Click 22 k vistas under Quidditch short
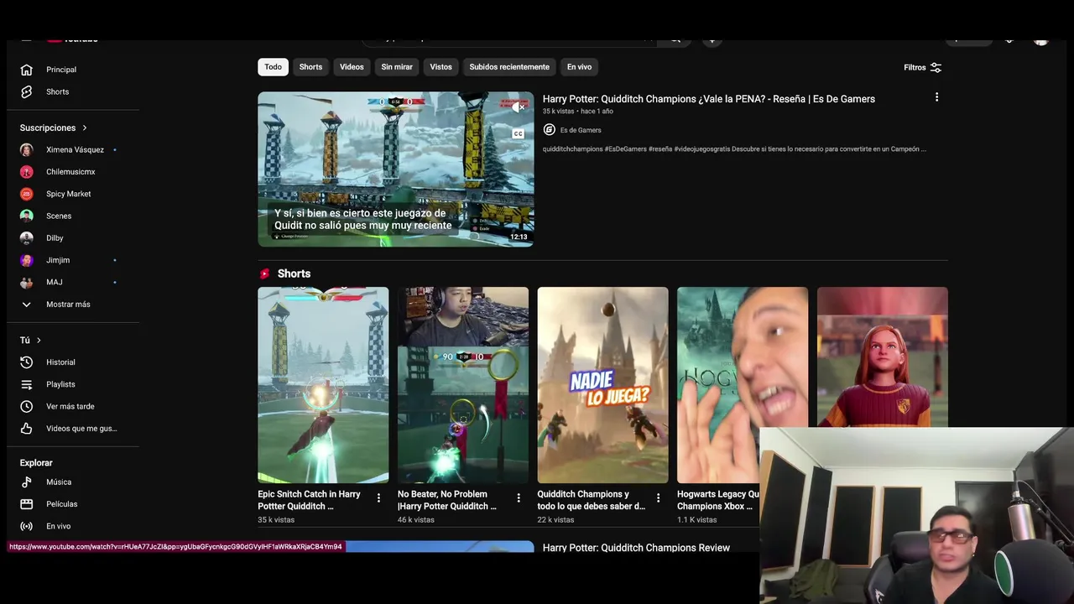The image size is (1074, 604). tap(555, 520)
